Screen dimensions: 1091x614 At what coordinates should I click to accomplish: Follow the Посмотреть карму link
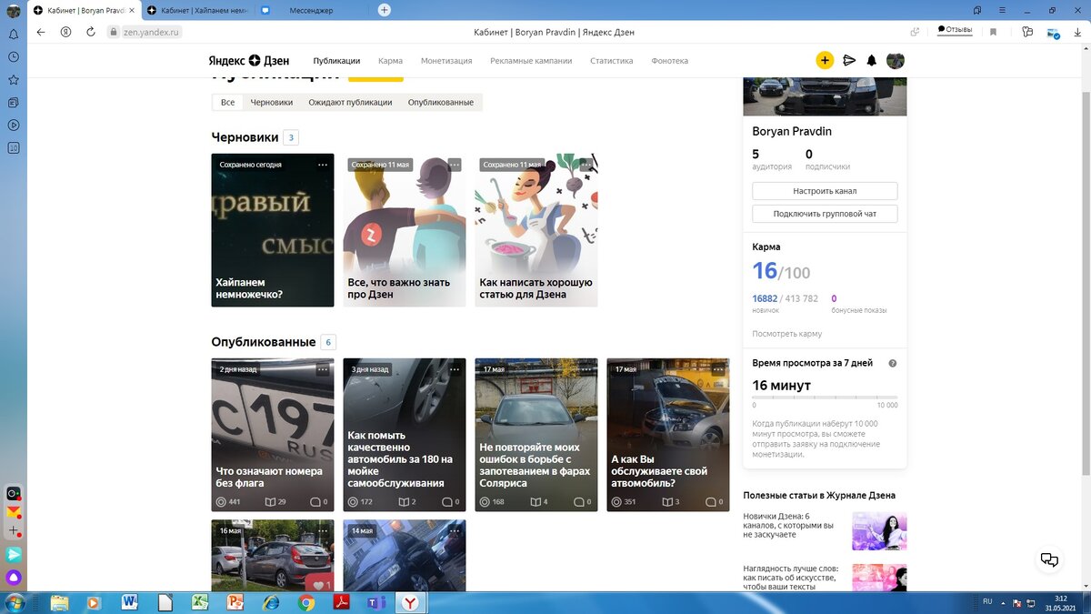(786, 334)
